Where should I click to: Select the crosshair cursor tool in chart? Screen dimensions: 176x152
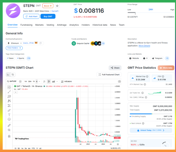click(9, 87)
